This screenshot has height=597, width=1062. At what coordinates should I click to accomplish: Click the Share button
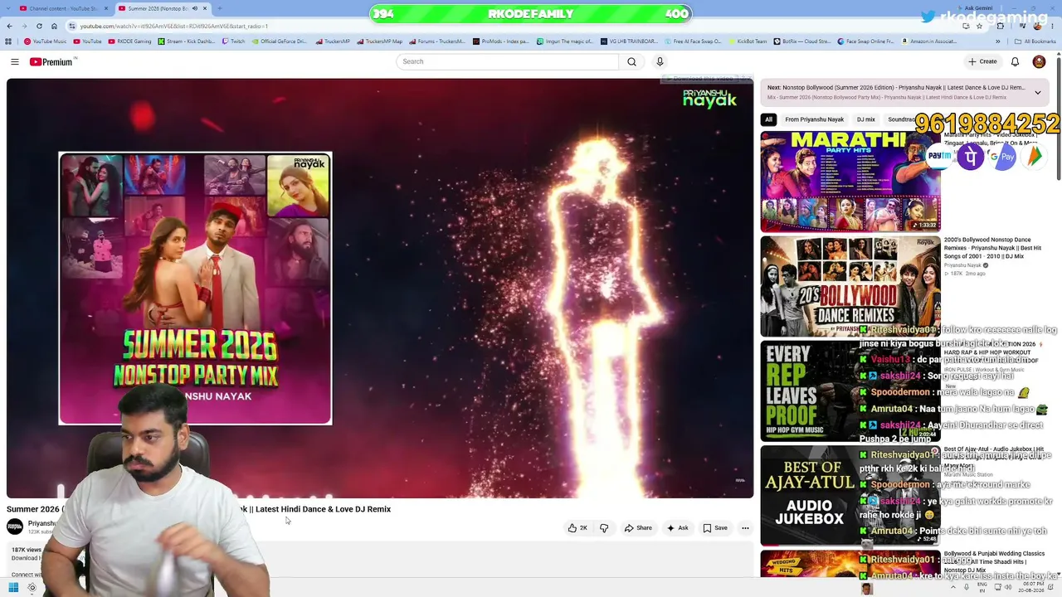[638, 528]
